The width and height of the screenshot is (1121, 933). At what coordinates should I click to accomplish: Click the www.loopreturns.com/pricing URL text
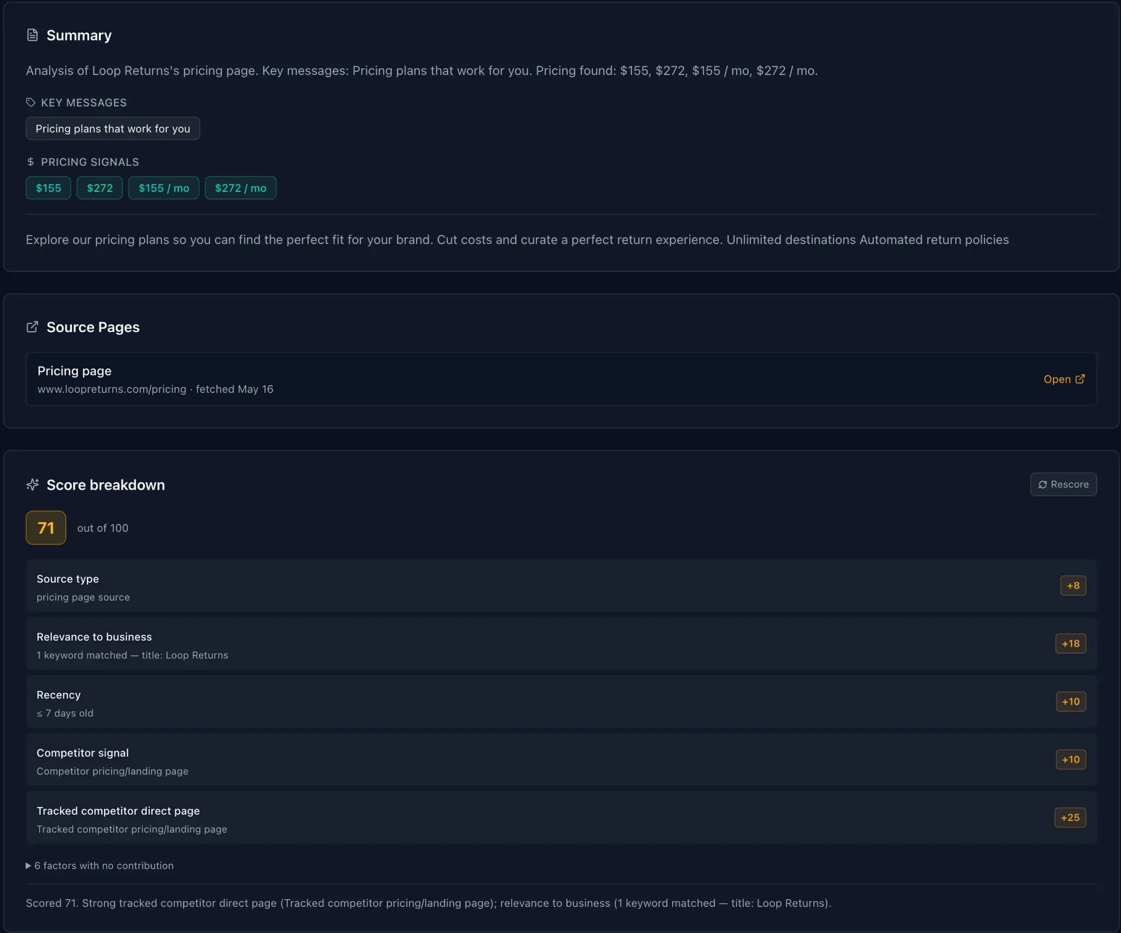click(112, 389)
